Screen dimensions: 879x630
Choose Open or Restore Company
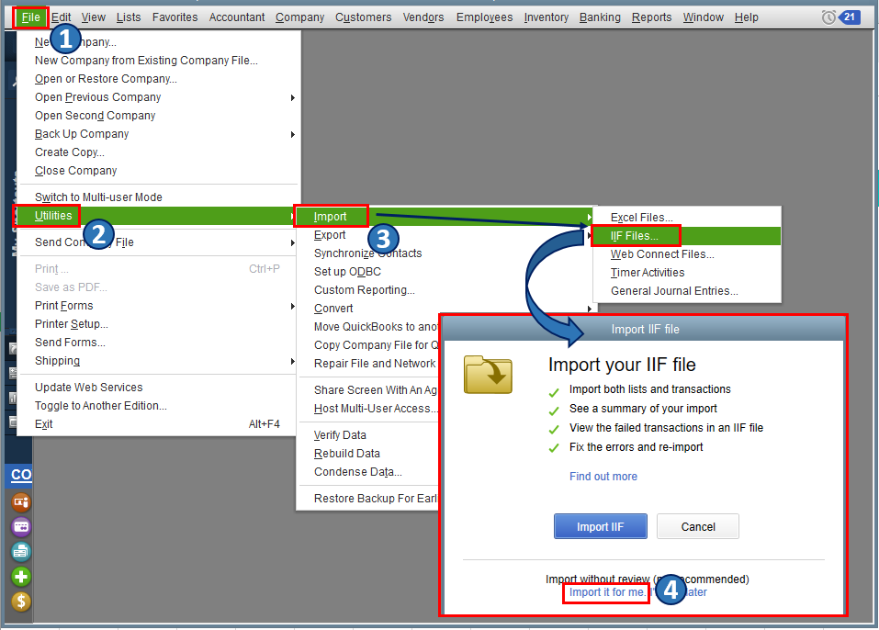click(x=106, y=79)
